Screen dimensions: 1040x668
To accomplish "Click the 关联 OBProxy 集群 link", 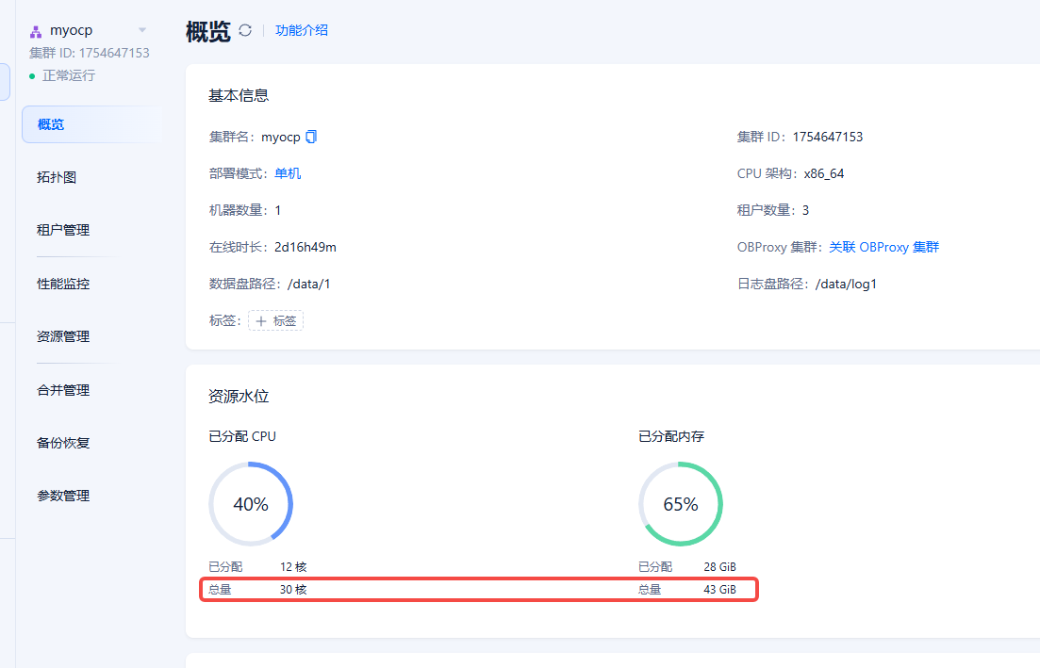I will tap(884, 247).
